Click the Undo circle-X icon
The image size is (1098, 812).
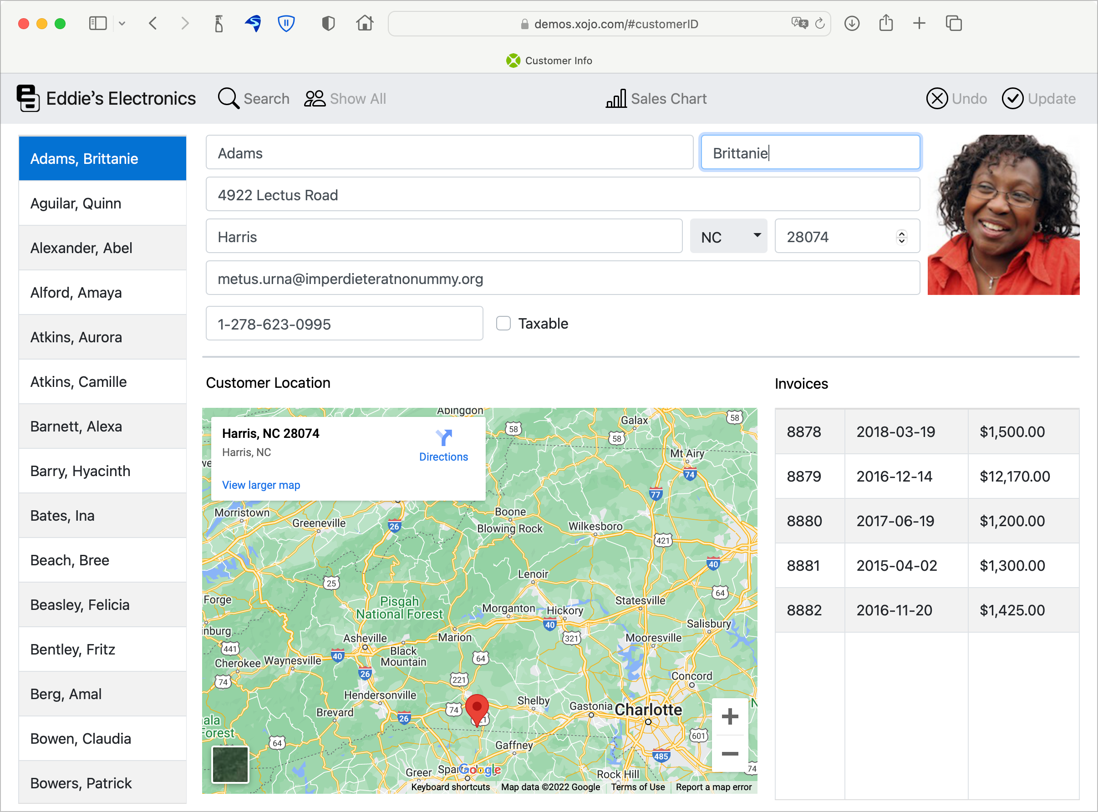(937, 99)
